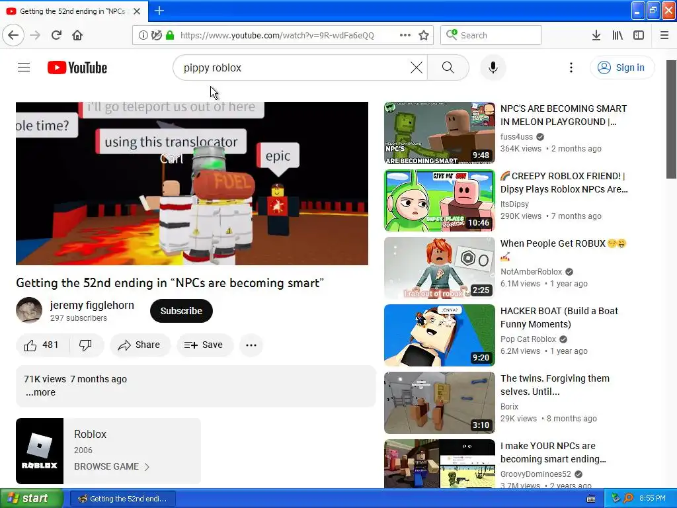This screenshot has width=677, height=508.
Task: Click fuss4uss channel name
Action: pyautogui.click(x=516, y=136)
